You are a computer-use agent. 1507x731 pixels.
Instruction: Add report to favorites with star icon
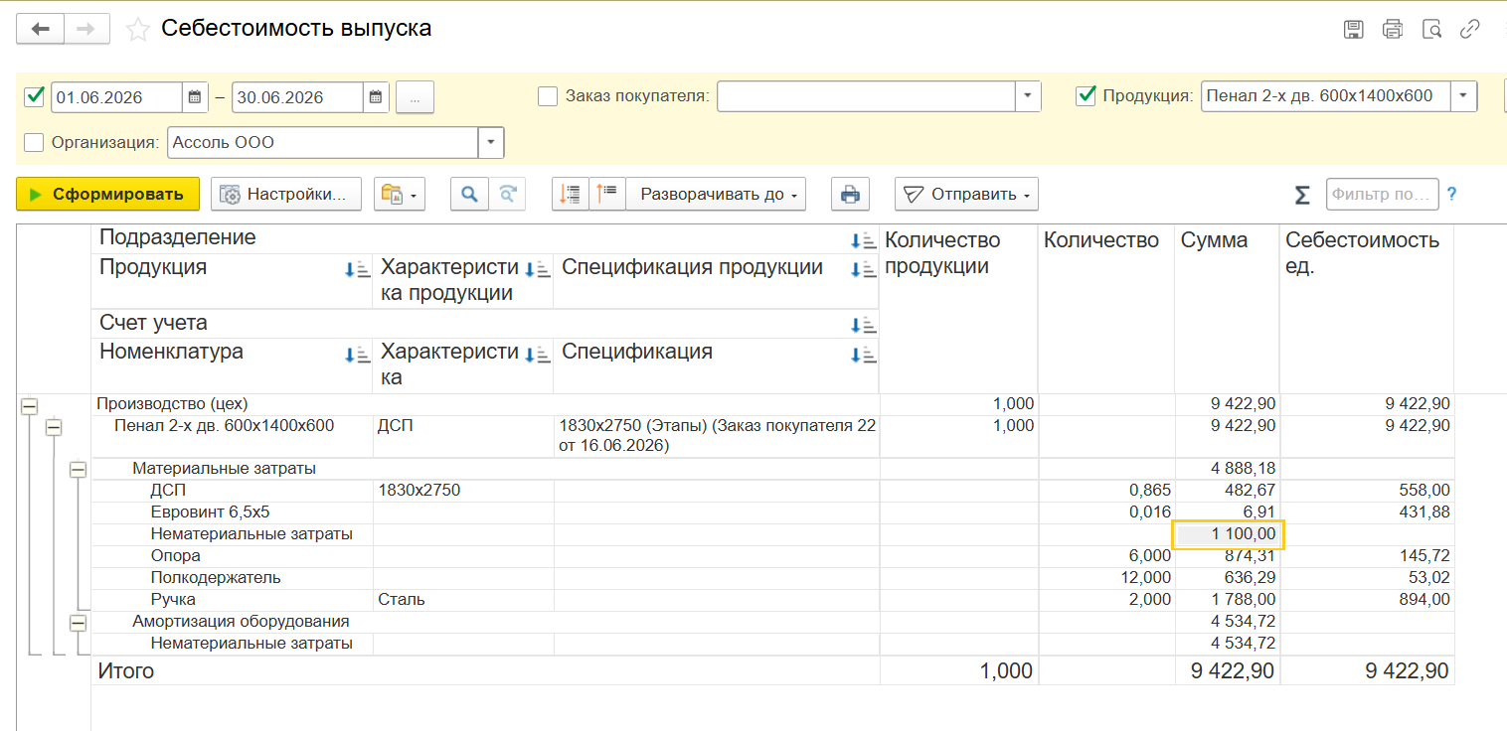137,30
